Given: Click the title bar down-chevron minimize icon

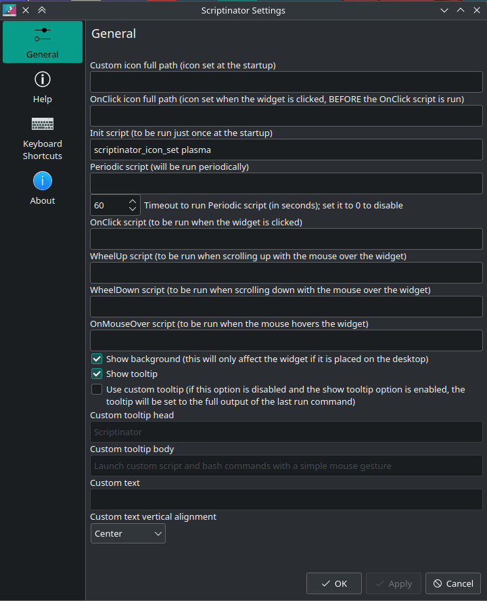Looking at the screenshot, I should point(444,10).
